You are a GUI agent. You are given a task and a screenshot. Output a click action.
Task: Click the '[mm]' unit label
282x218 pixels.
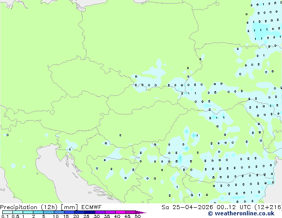(69, 207)
